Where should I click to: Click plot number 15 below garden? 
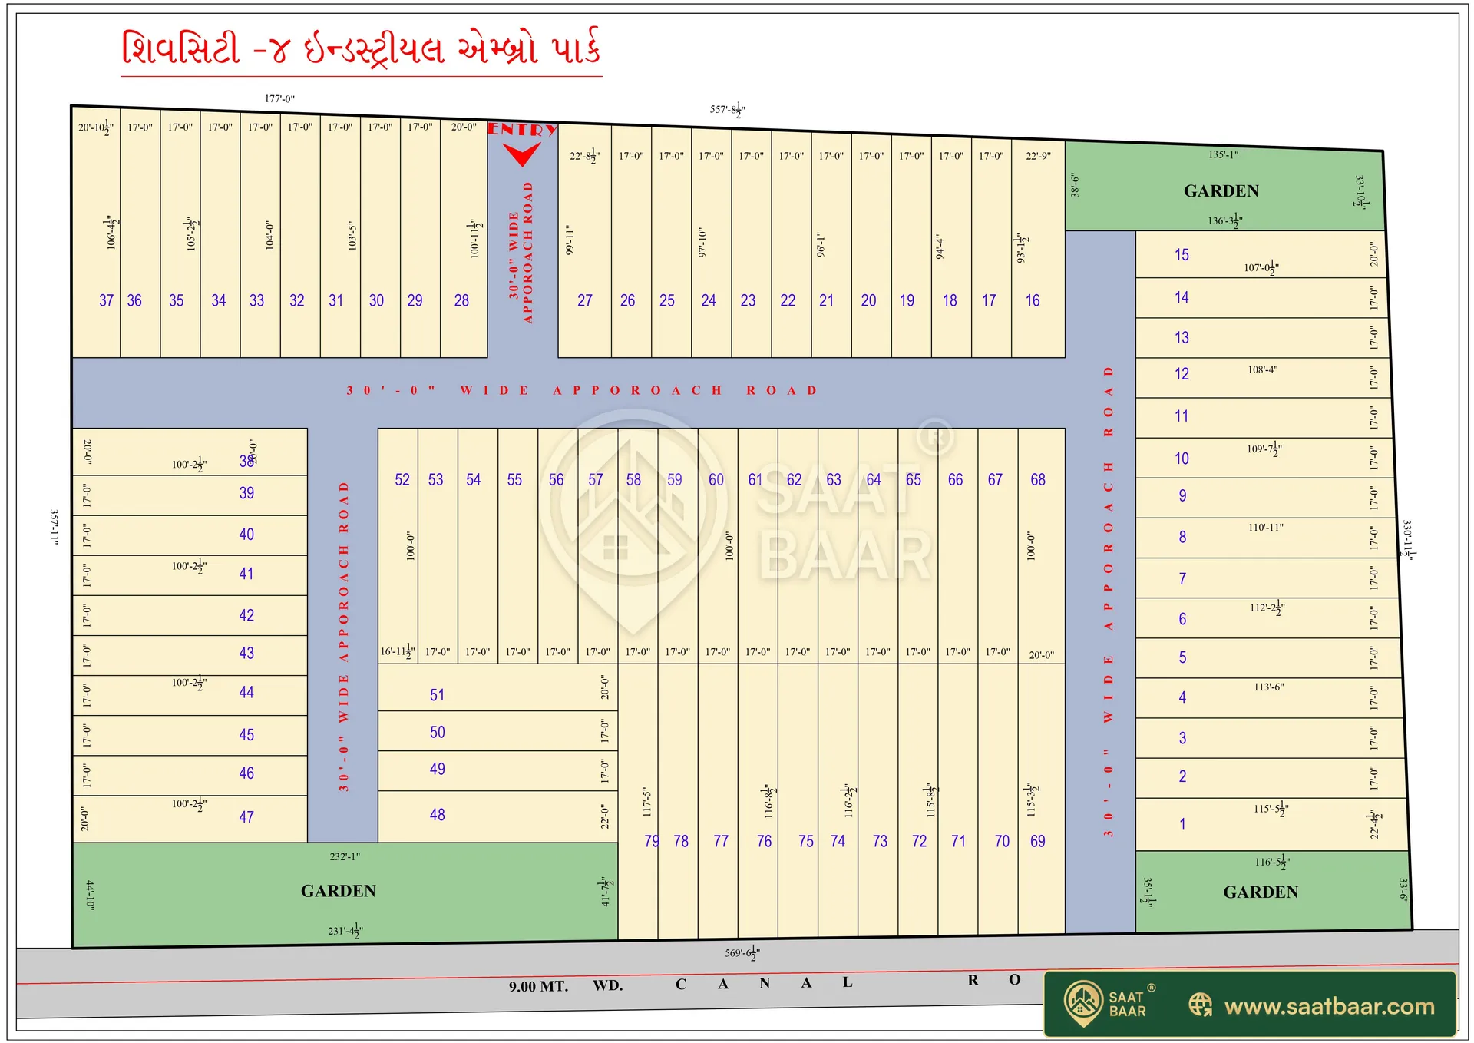point(1182,255)
